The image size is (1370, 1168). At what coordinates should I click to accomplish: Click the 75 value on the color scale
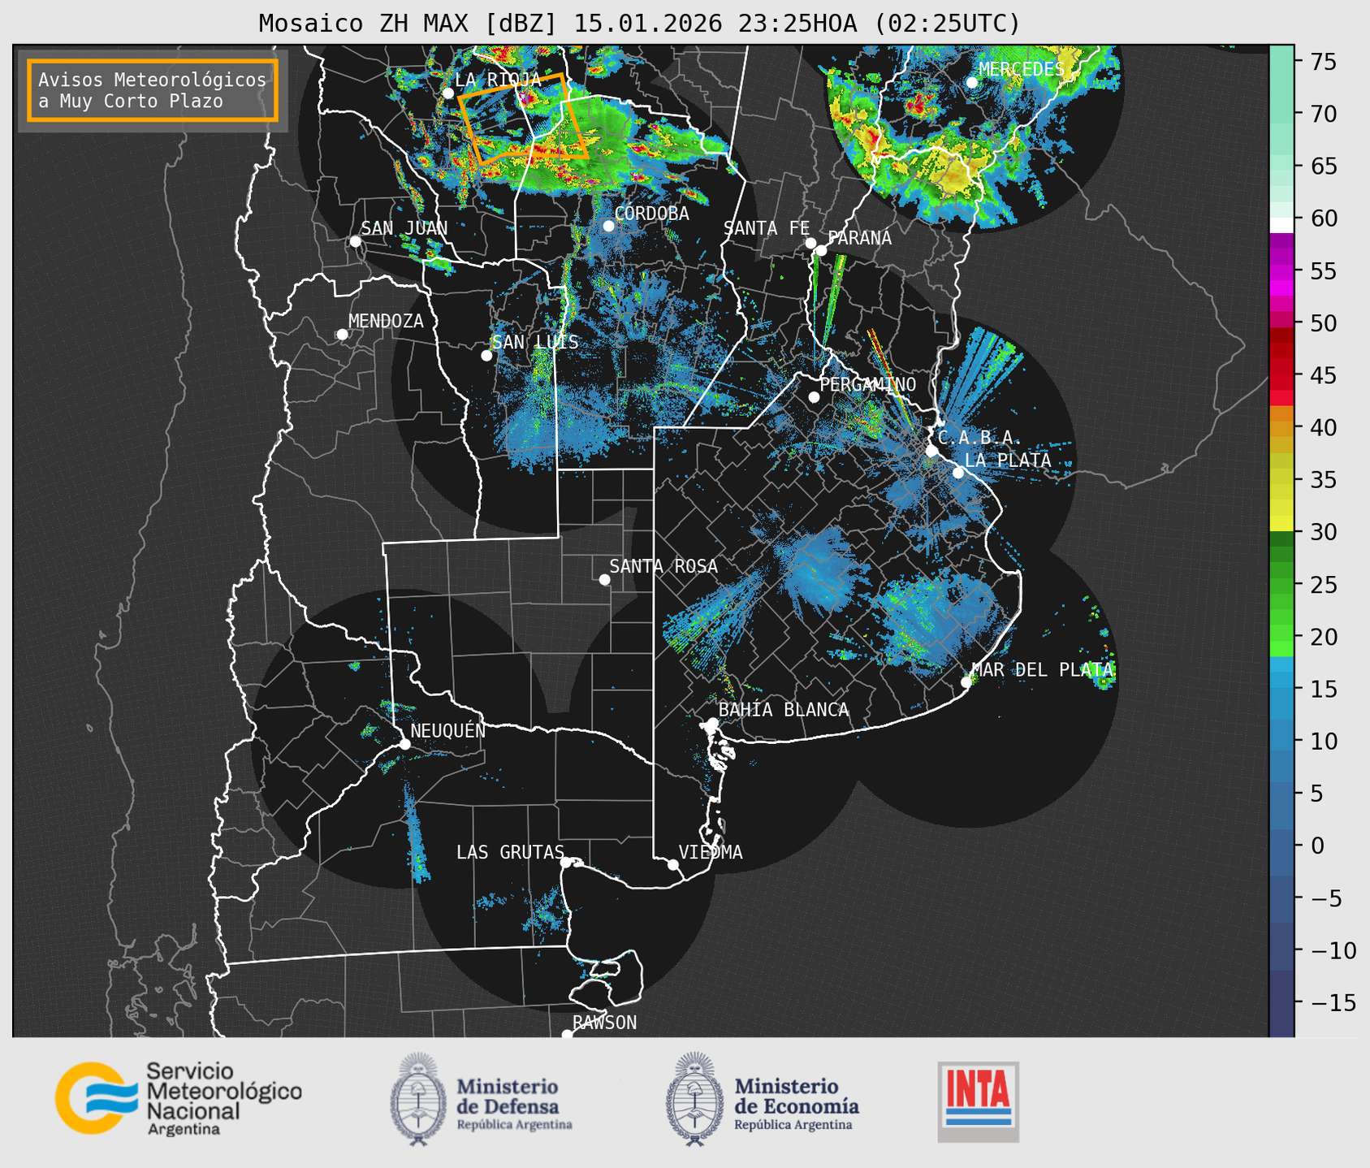[x=1324, y=62]
